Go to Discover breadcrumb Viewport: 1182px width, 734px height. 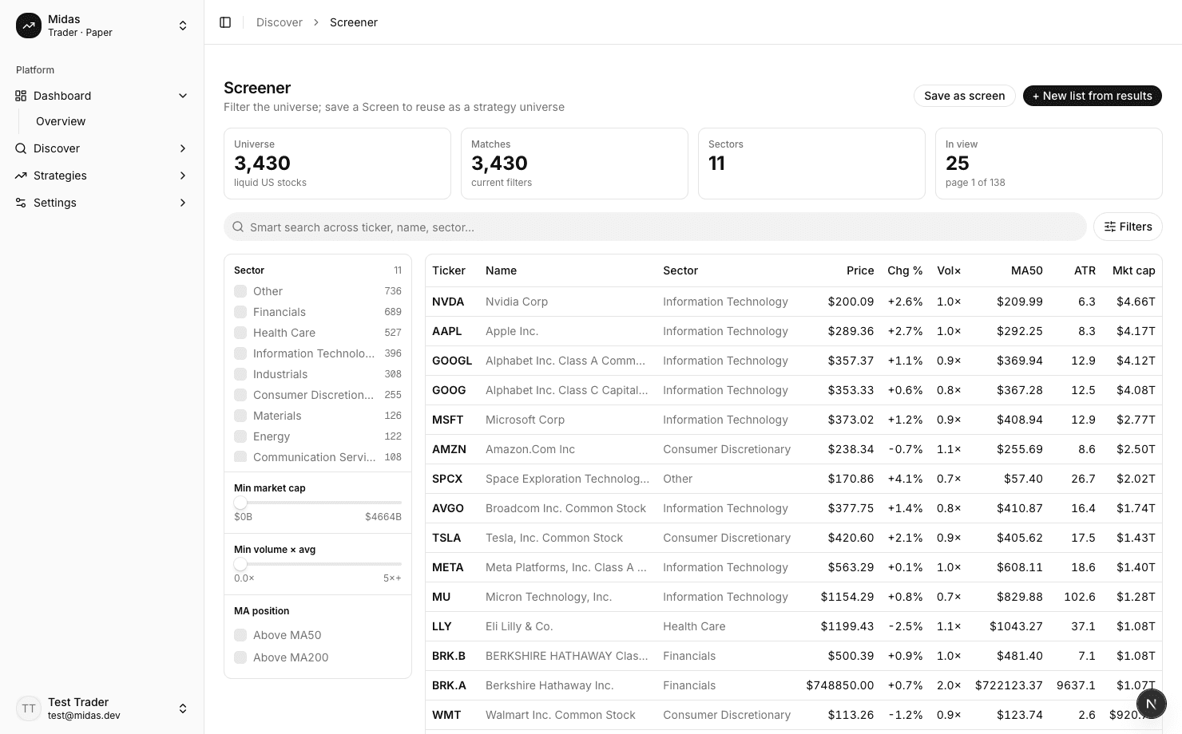coord(280,22)
